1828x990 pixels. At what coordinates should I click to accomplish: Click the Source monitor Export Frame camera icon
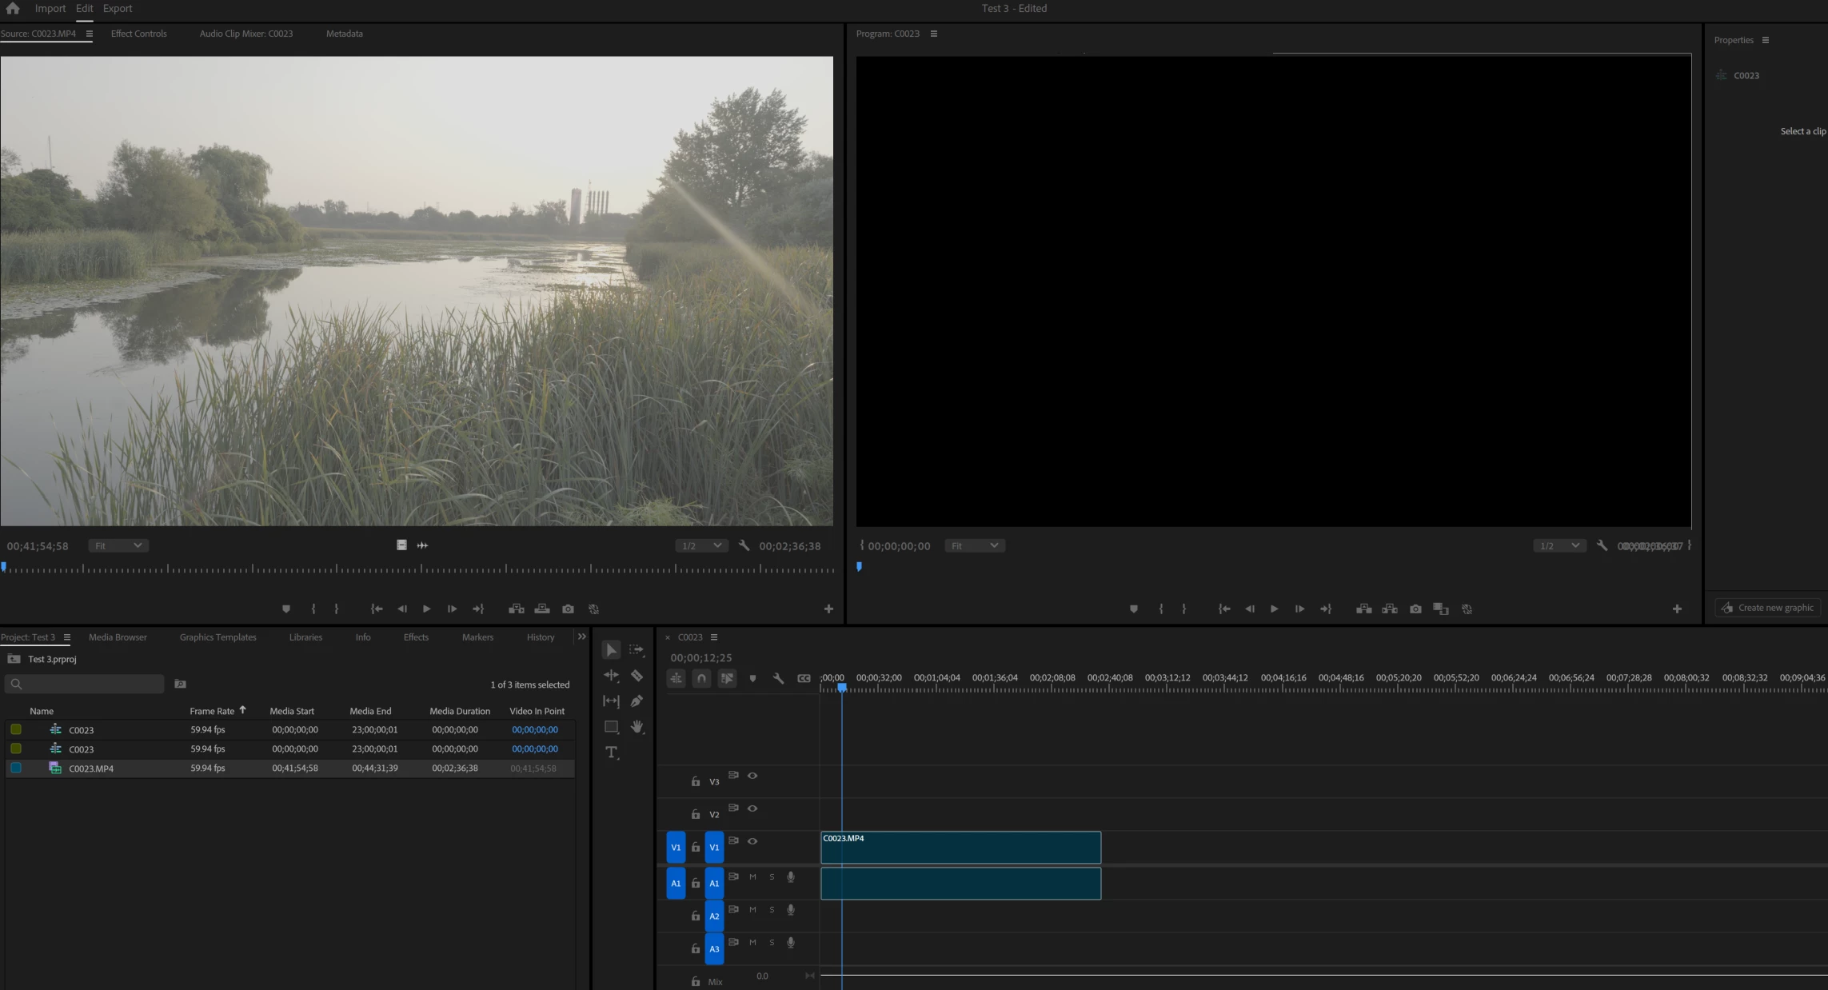568,609
